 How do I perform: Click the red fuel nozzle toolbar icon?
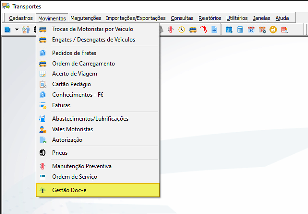tap(204, 30)
